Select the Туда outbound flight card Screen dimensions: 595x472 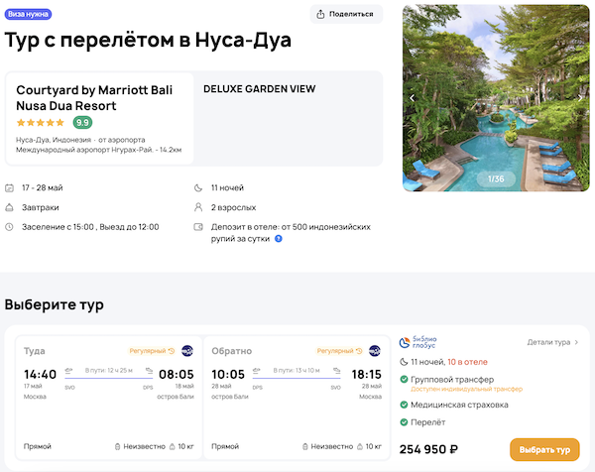tap(109, 397)
